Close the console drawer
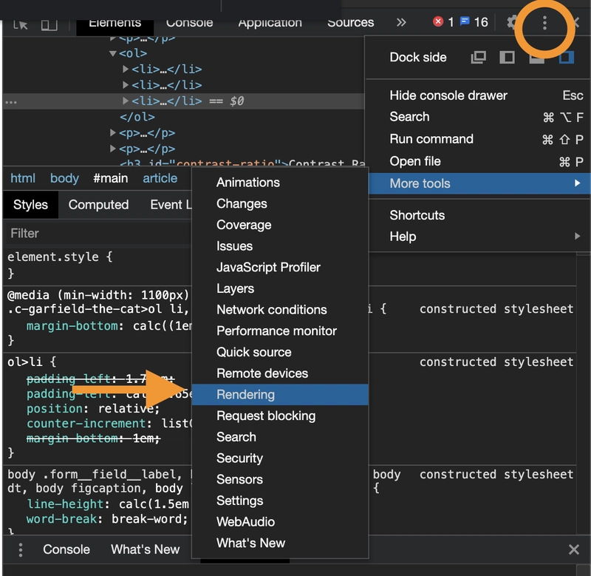 573,549
